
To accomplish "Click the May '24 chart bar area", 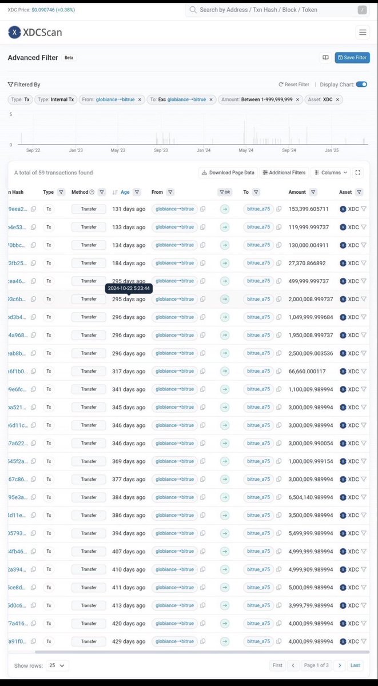I will coord(246,133).
